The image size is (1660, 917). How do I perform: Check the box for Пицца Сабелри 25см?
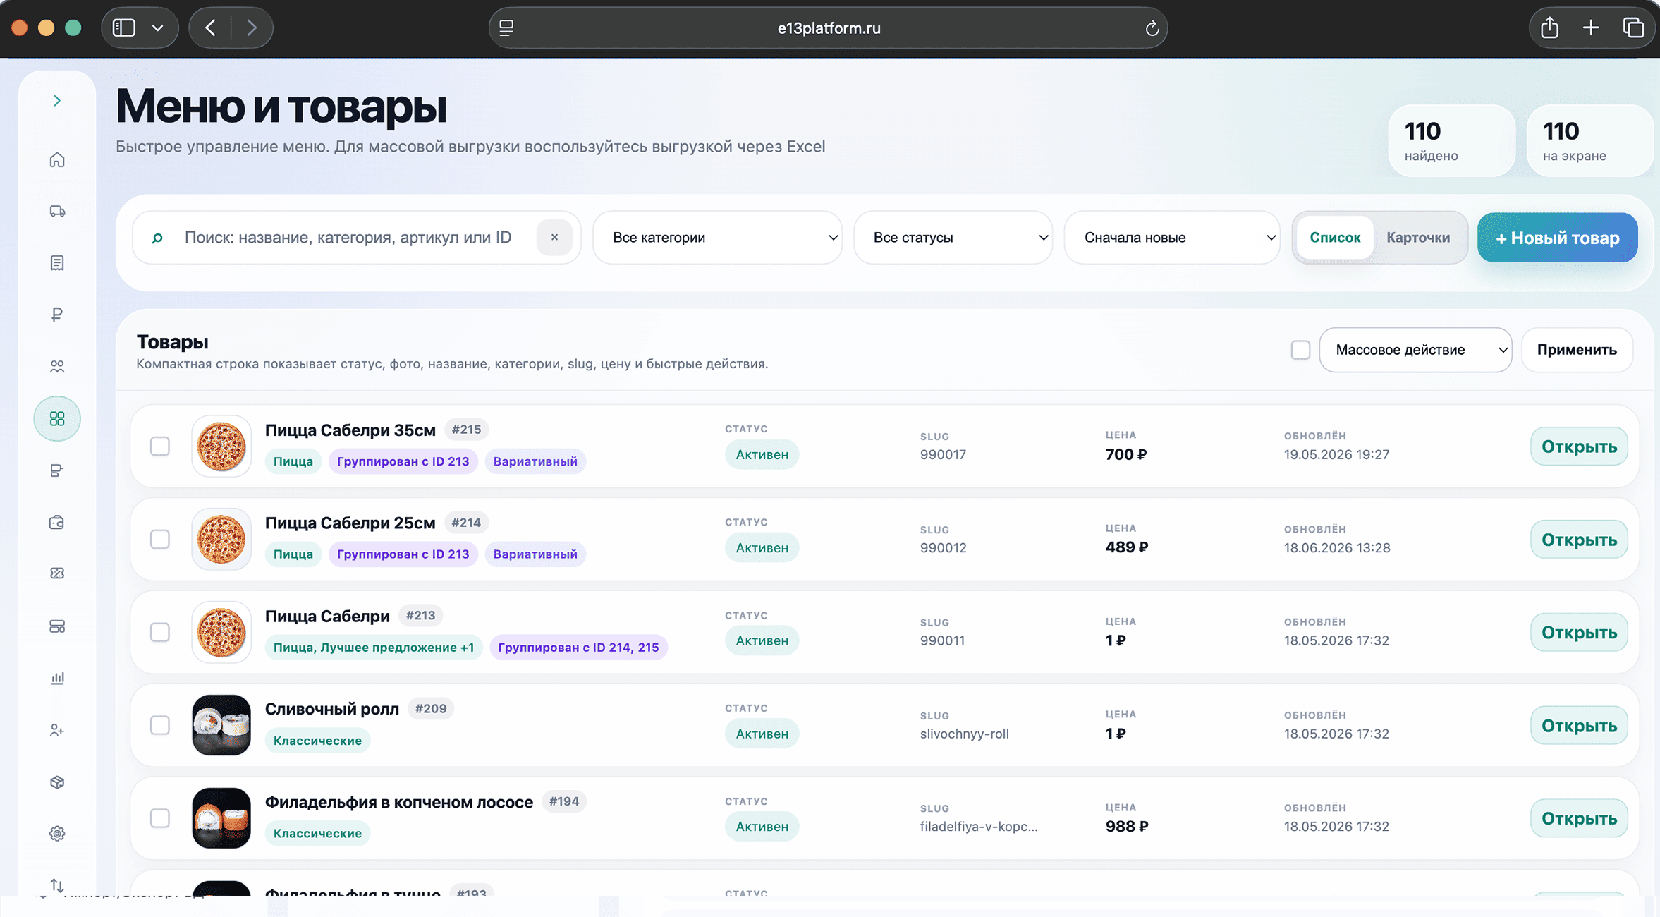tap(160, 540)
